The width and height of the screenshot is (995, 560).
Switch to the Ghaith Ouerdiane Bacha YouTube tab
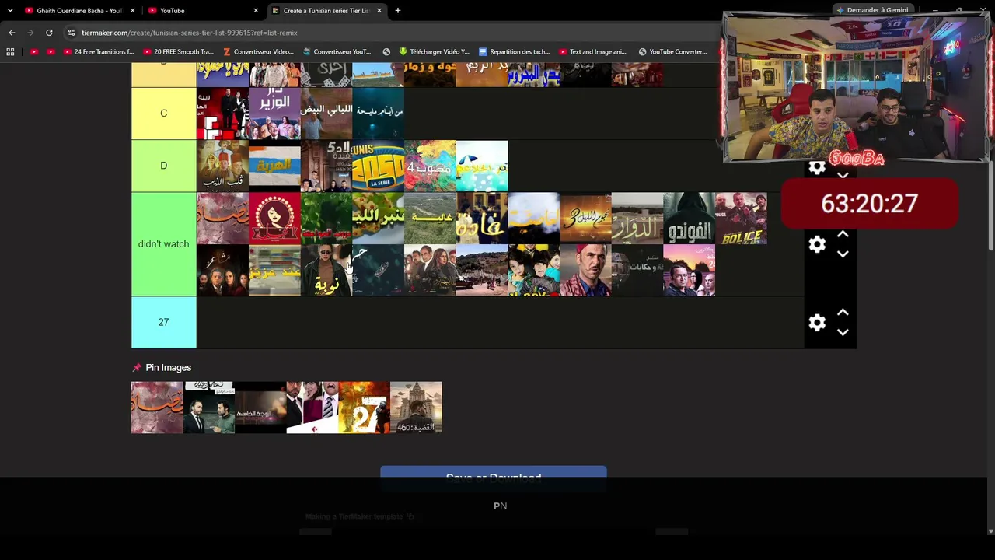[x=79, y=11]
